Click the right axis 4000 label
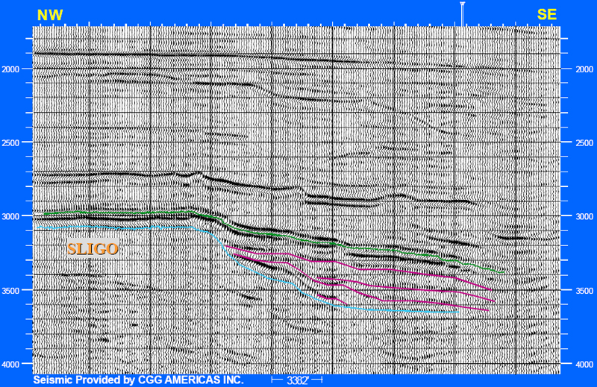597x387 pixels. tap(584, 364)
